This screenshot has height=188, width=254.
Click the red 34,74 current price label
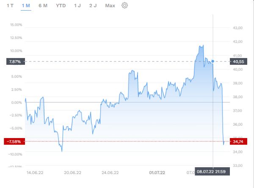[238, 141]
